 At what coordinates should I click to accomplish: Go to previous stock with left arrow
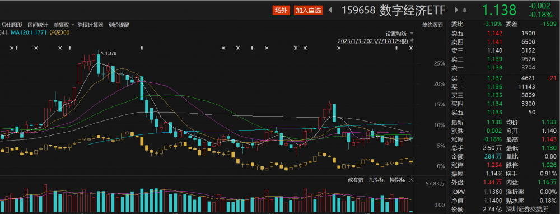point(330,10)
